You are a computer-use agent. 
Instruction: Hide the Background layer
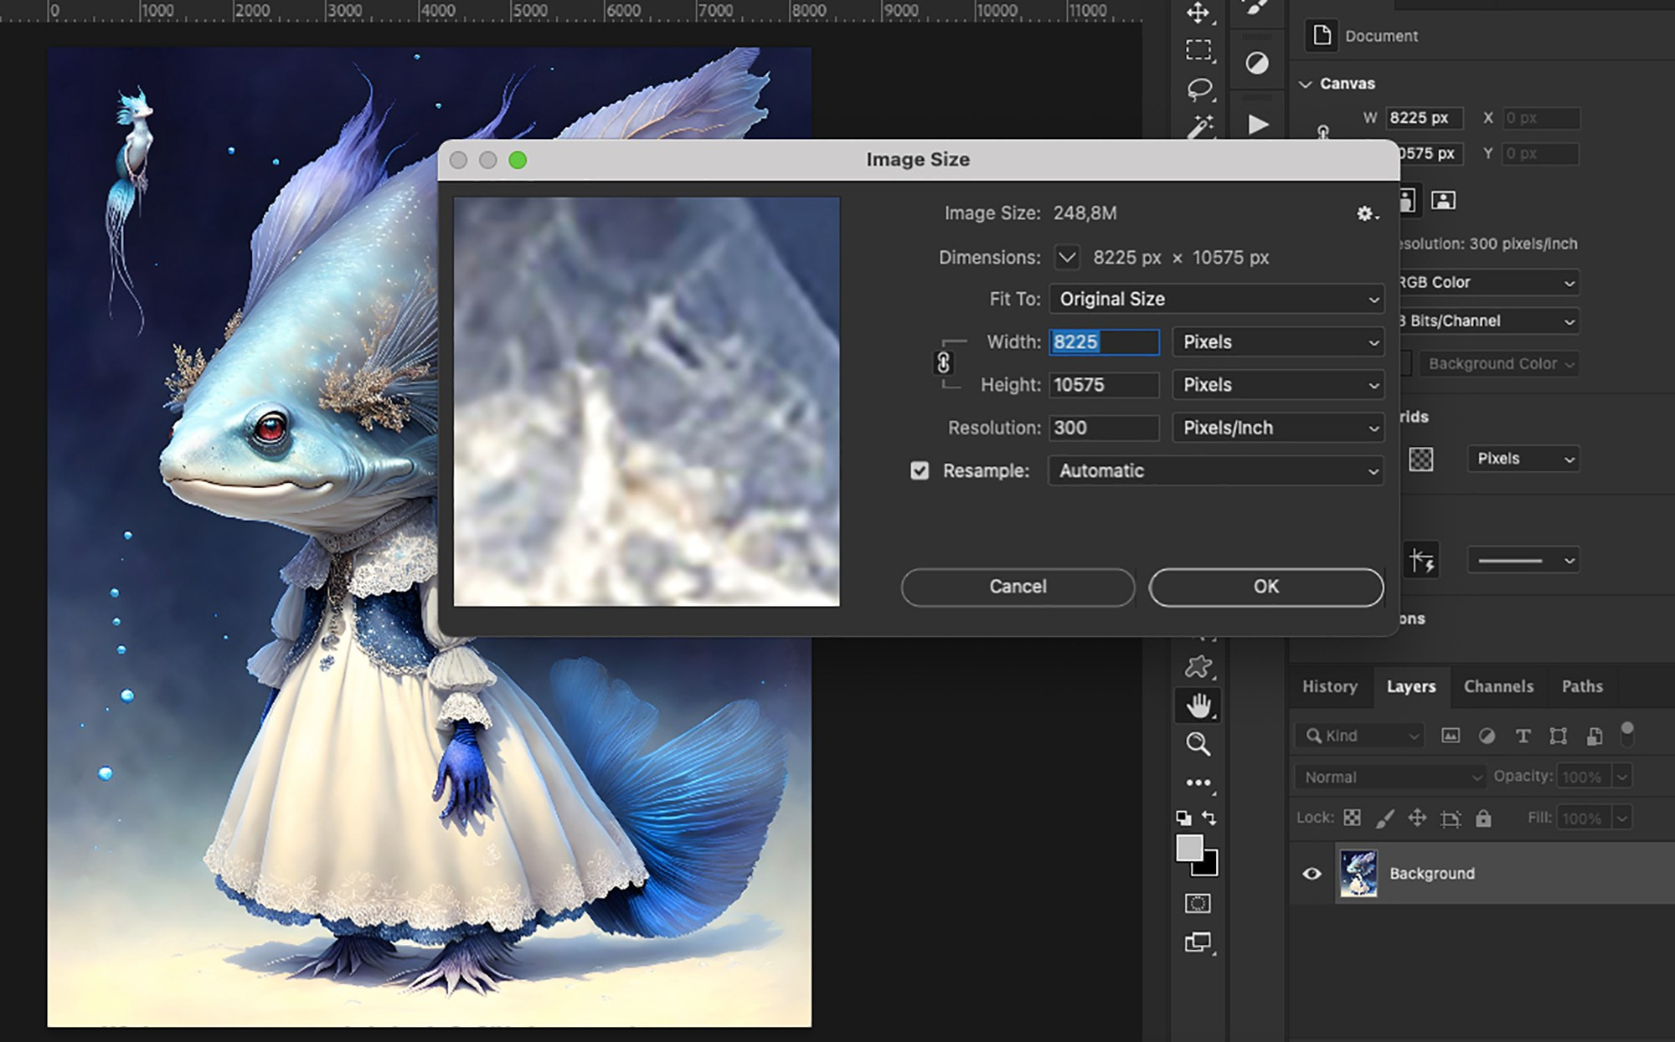(x=1312, y=873)
